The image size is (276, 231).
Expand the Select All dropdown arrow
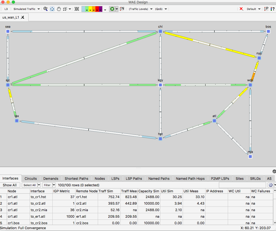39,185
